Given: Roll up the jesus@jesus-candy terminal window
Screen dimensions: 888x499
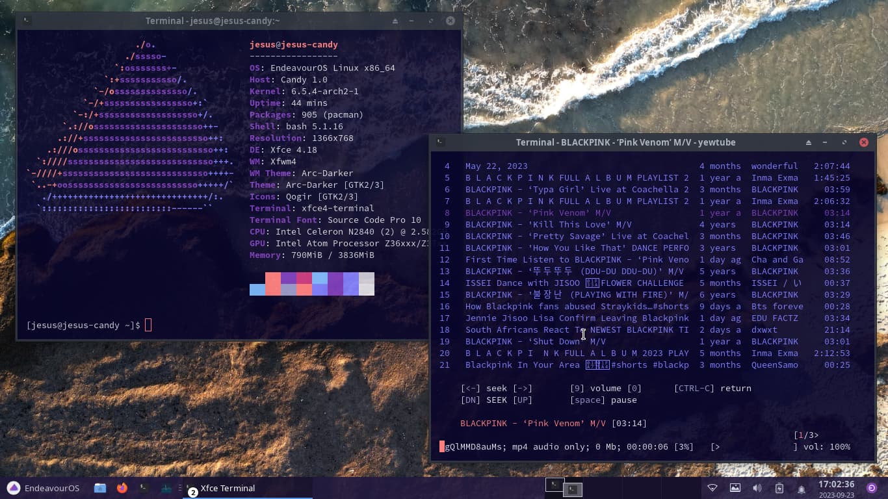Looking at the screenshot, I should tap(395, 21).
